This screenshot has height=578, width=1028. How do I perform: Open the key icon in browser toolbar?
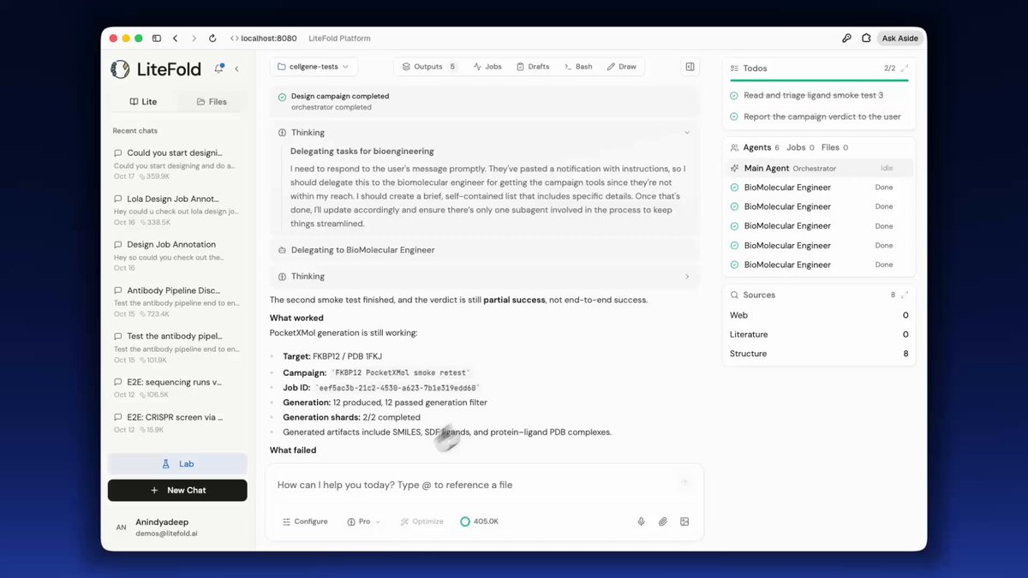pyautogui.click(x=846, y=39)
